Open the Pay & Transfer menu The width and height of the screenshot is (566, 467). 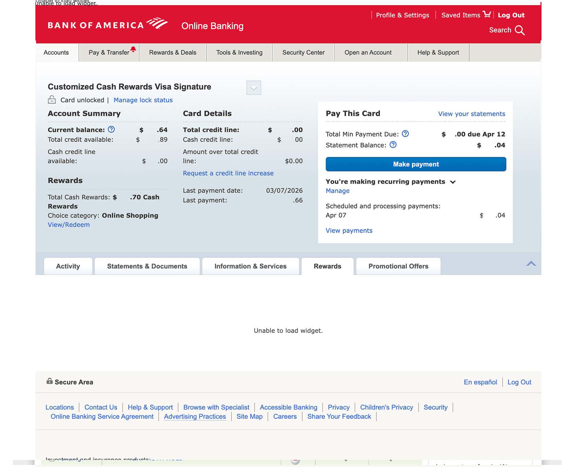[109, 52]
